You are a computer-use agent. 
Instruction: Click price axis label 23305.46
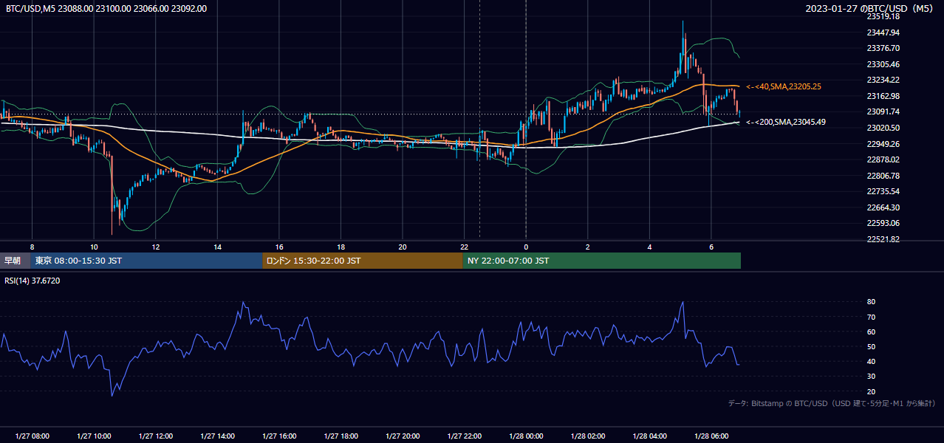tap(883, 64)
